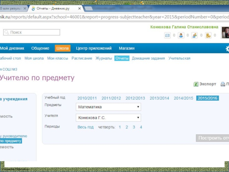Click into the Поиск search field
This screenshot has height=172, width=229.
tap(34, 32)
